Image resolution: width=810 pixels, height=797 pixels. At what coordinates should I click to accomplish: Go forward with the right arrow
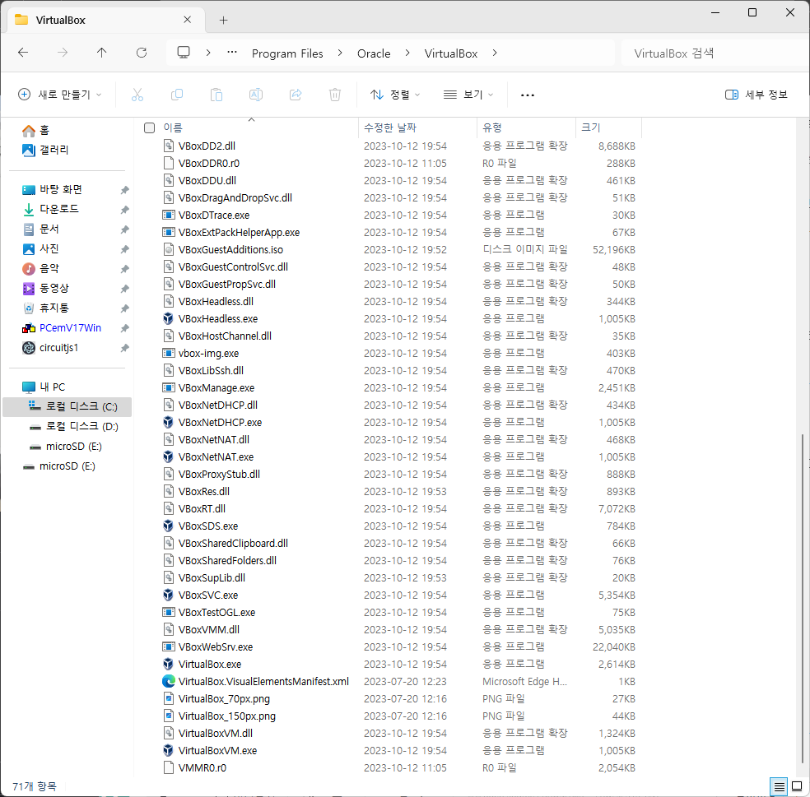[x=63, y=53]
